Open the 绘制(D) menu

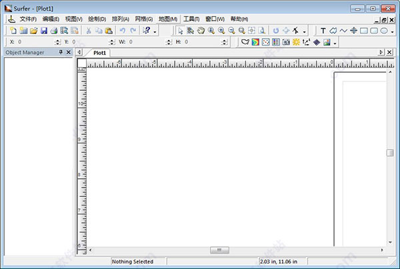pos(97,19)
